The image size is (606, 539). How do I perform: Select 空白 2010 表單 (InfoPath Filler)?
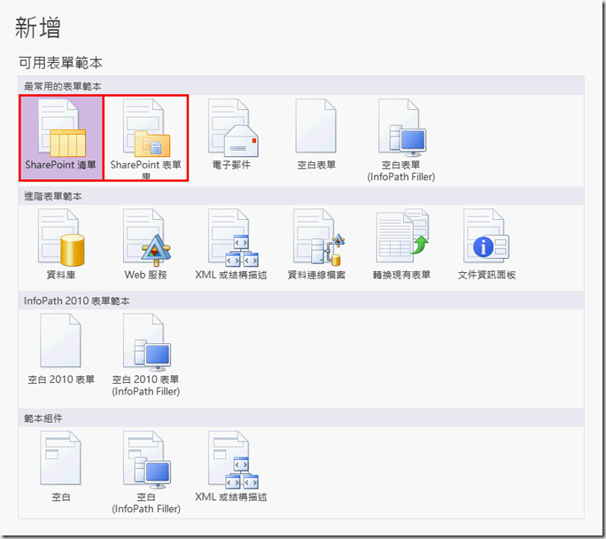click(x=145, y=346)
